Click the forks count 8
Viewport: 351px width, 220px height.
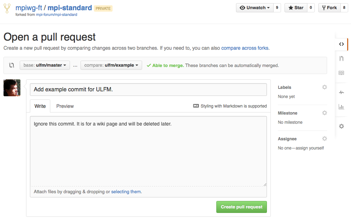[x=344, y=8]
